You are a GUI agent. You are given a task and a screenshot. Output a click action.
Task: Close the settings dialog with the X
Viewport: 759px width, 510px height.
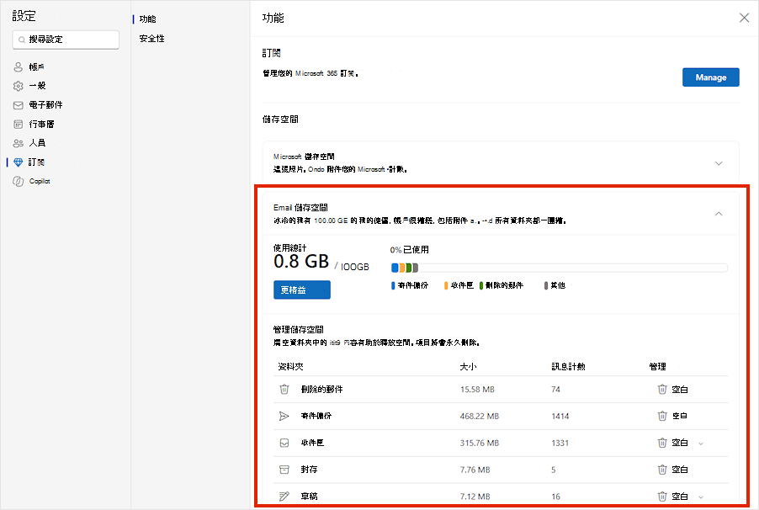(744, 18)
